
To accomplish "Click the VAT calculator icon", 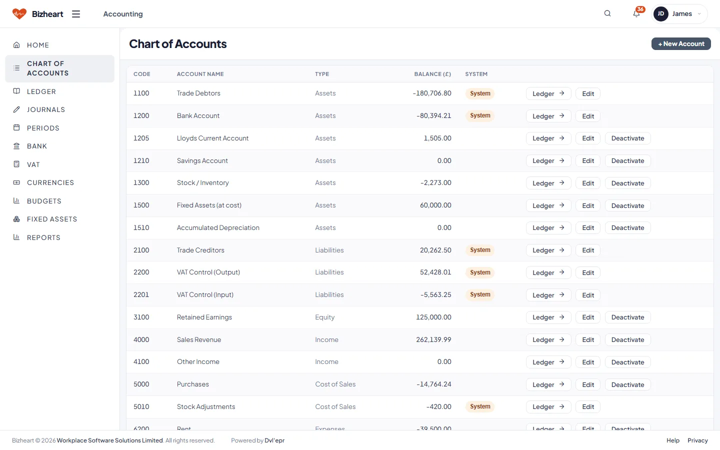I will (16, 164).
